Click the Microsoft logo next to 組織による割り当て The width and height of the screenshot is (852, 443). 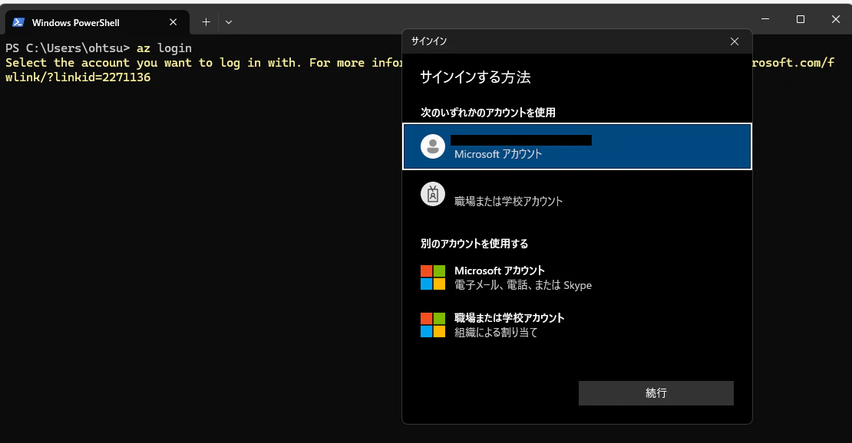tap(431, 324)
